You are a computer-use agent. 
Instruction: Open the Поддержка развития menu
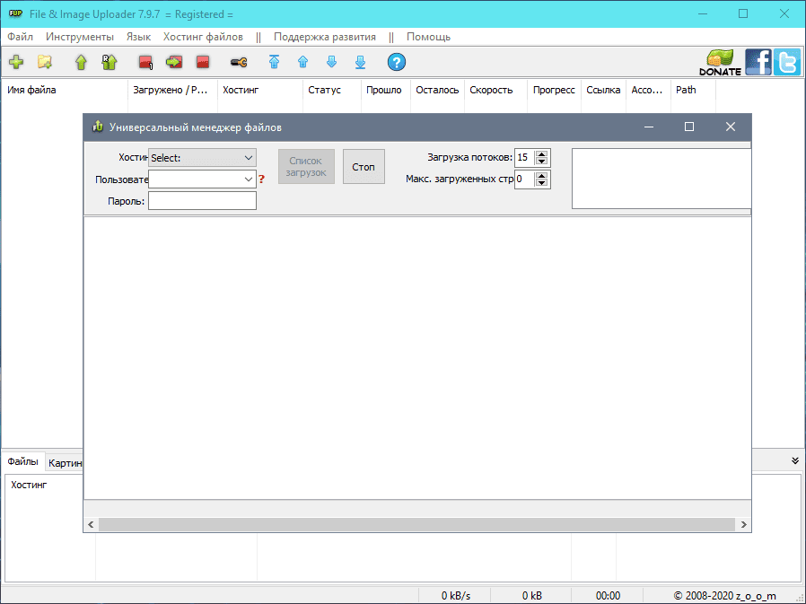(324, 37)
